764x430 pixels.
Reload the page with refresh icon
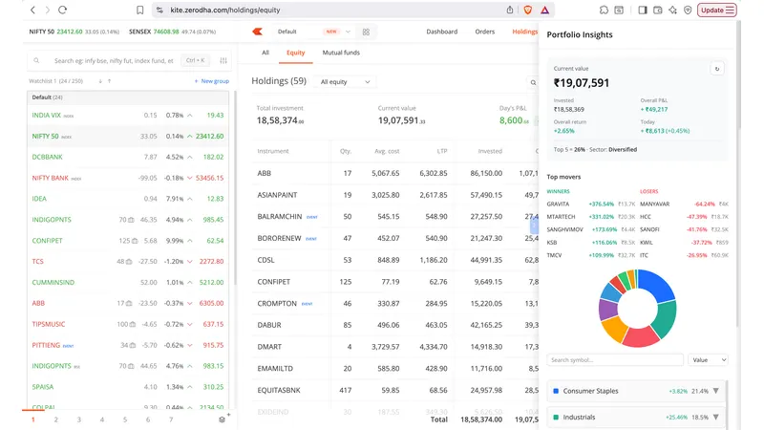pos(62,10)
